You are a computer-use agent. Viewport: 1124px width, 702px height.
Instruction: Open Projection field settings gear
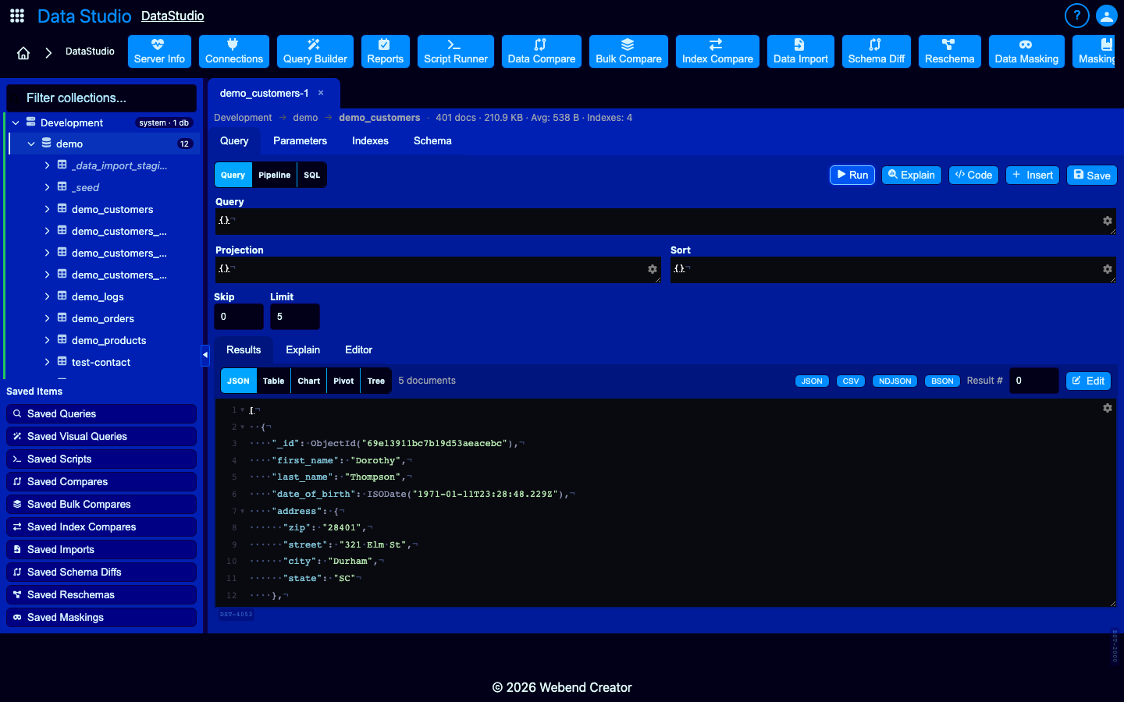(x=653, y=269)
